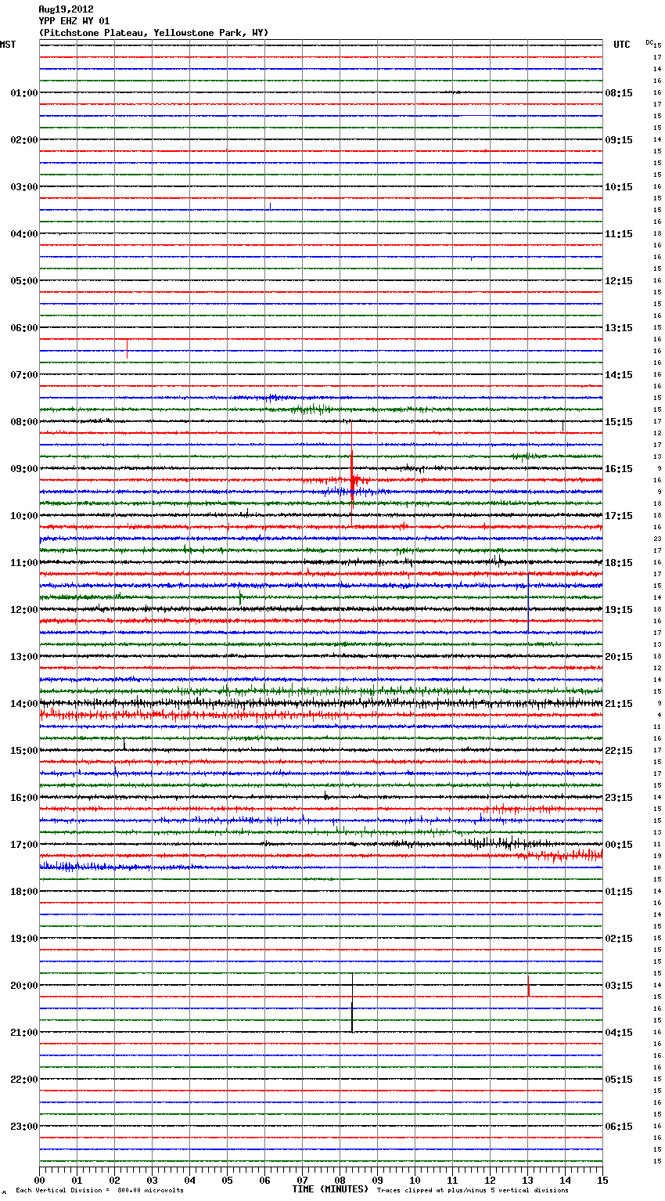Select the 05:00 MST time label
Screen dimensions: 665x1201
coord(23,281)
